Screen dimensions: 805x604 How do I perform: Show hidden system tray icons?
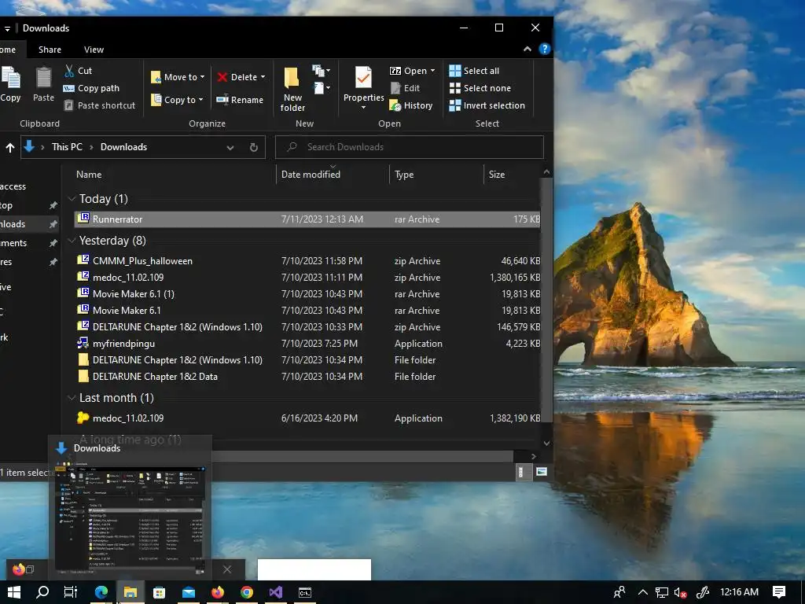coord(642,592)
